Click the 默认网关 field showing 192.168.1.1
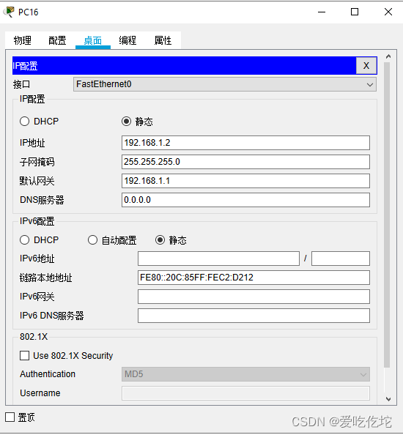 pos(245,181)
